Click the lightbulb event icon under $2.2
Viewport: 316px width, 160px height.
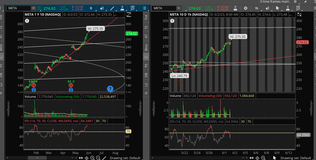coord(71,90)
